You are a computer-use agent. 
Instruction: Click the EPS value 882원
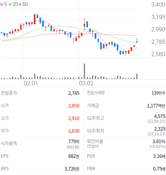coord(74,156)
